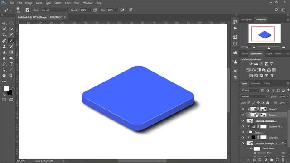Toggle Quick Mask mode icon
Image resolution: width=290 pixels, height=163 pixels.
4,100
